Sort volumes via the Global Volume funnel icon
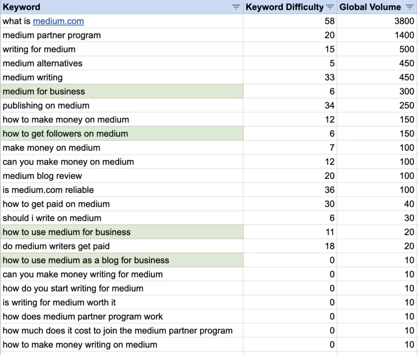Screen dimensions: 419x355 pyautogui.click(x=409, y=7)
